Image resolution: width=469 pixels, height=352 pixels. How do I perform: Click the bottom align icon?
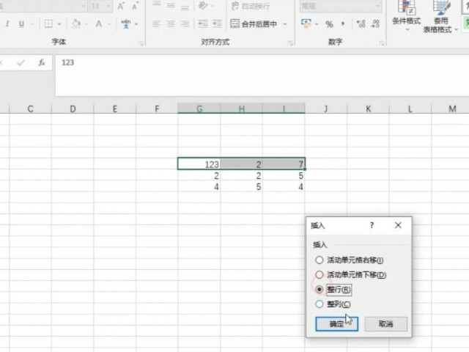click(x=185, y=6)
